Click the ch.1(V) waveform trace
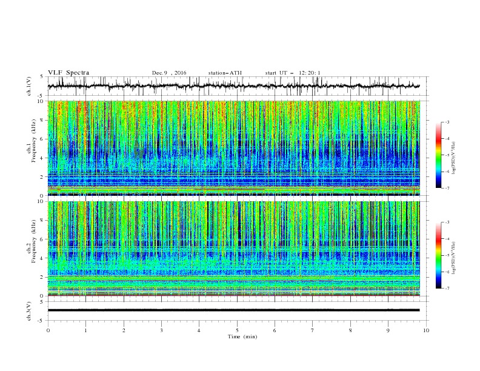 pos(233,86)
